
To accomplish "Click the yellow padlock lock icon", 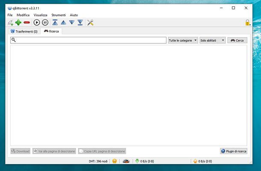I will (x=247, y=23).
